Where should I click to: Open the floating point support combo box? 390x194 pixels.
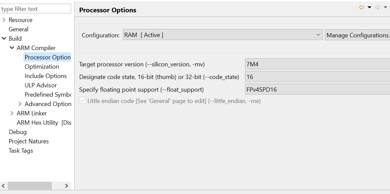click(x=317, y=90)
